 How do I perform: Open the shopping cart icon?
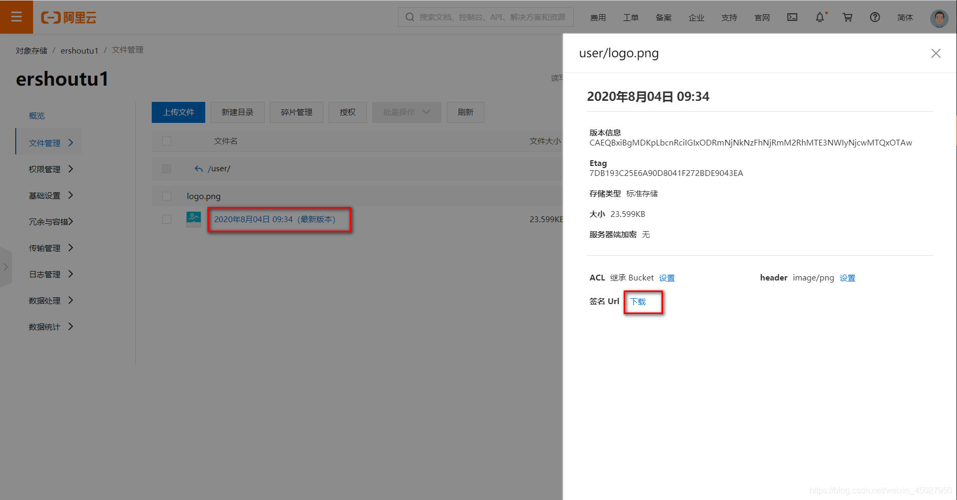pos(847,17)
